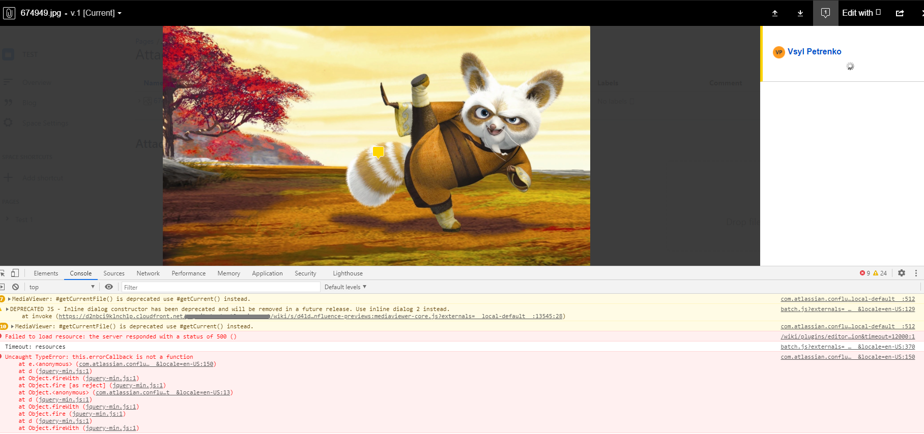Viewport: 924px width, 434px height.
Task: Open Vsyl Petrenko's profile link
Action: tap(814, 52)
